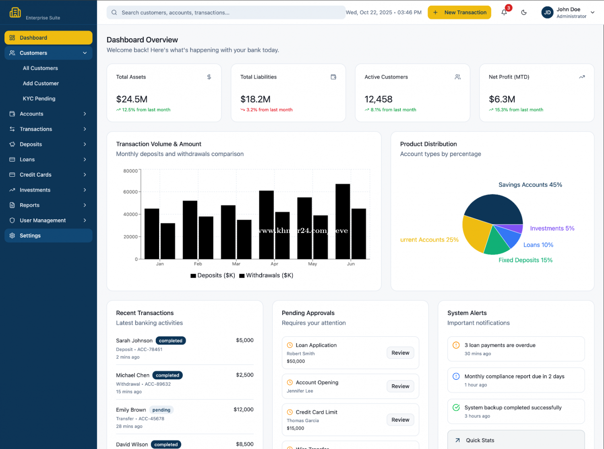Toggle dark mode with the moon icon
Screen dimensions: 604x449
click(524, 12)
